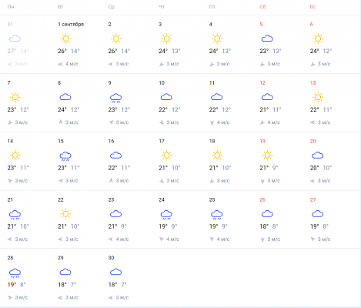Click the rain icon for September 15
This screenshot has height=308, width=361.
[x=65, y=156]
